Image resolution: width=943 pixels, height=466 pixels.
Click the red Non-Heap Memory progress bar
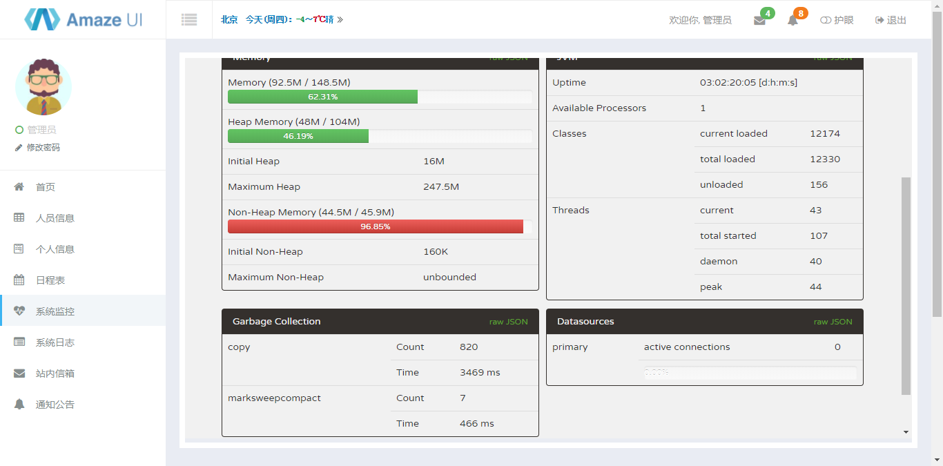tap(376, 226)
